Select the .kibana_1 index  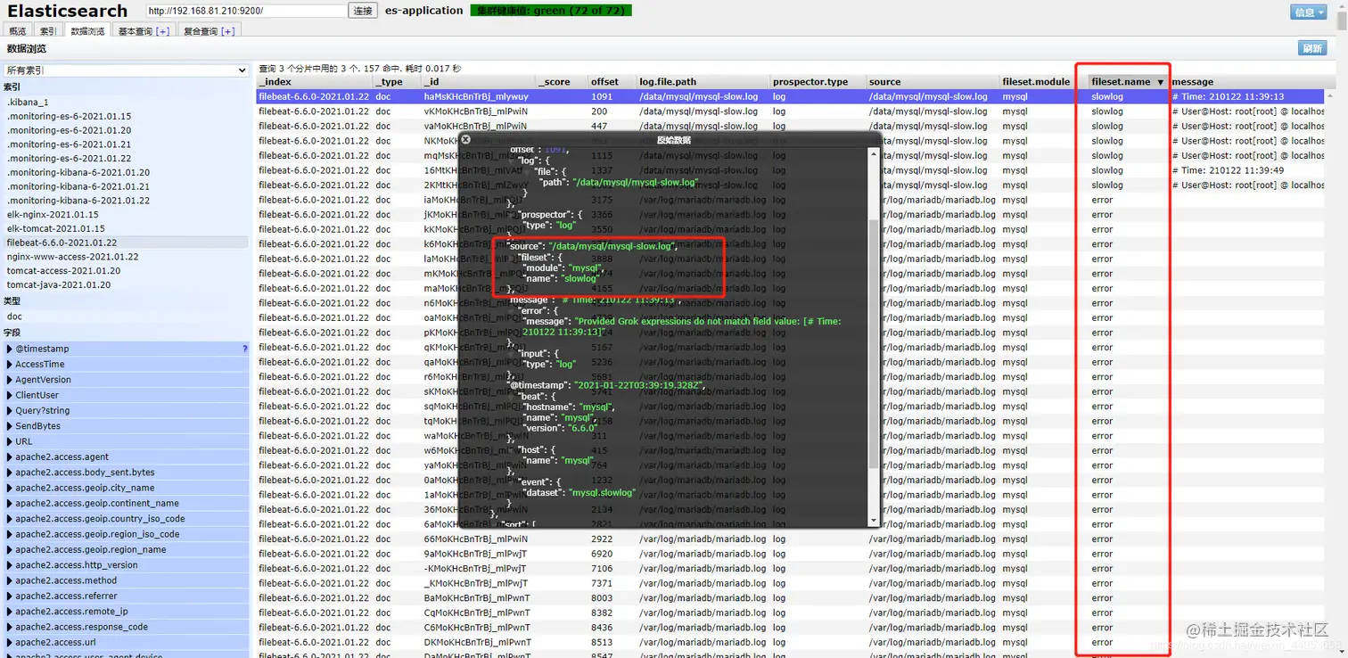pos(126,103)
